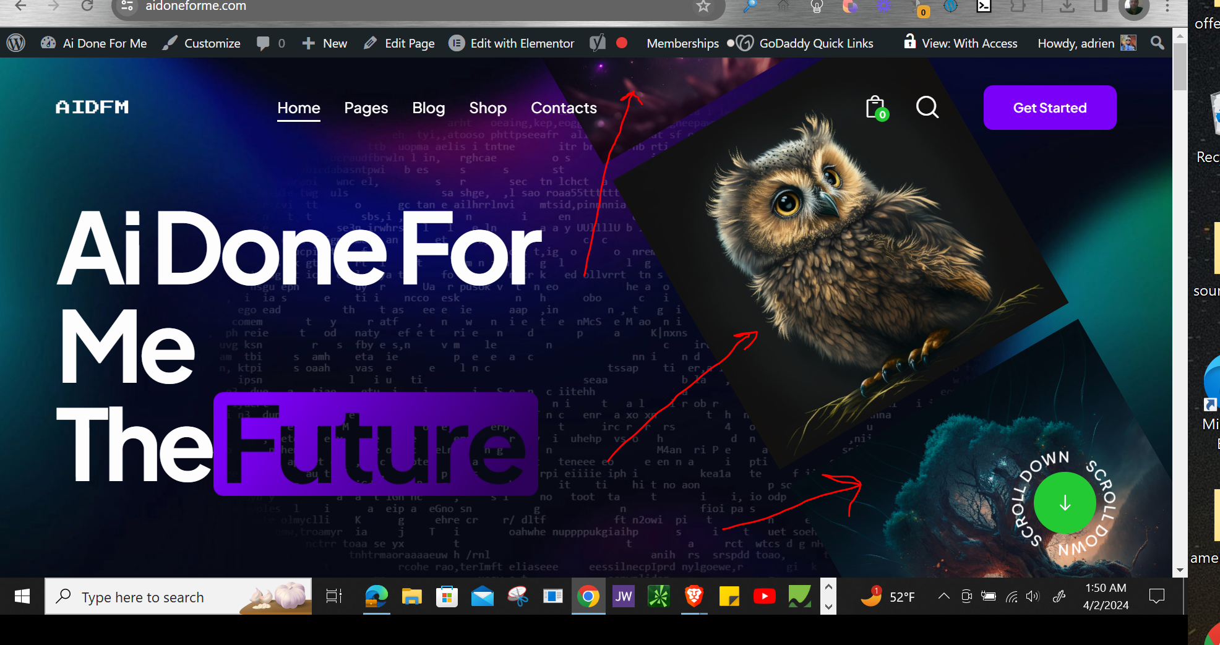Open the Contacts nav link
The height and width of the screenshot is (645, 1220).
tap(564, 108)
